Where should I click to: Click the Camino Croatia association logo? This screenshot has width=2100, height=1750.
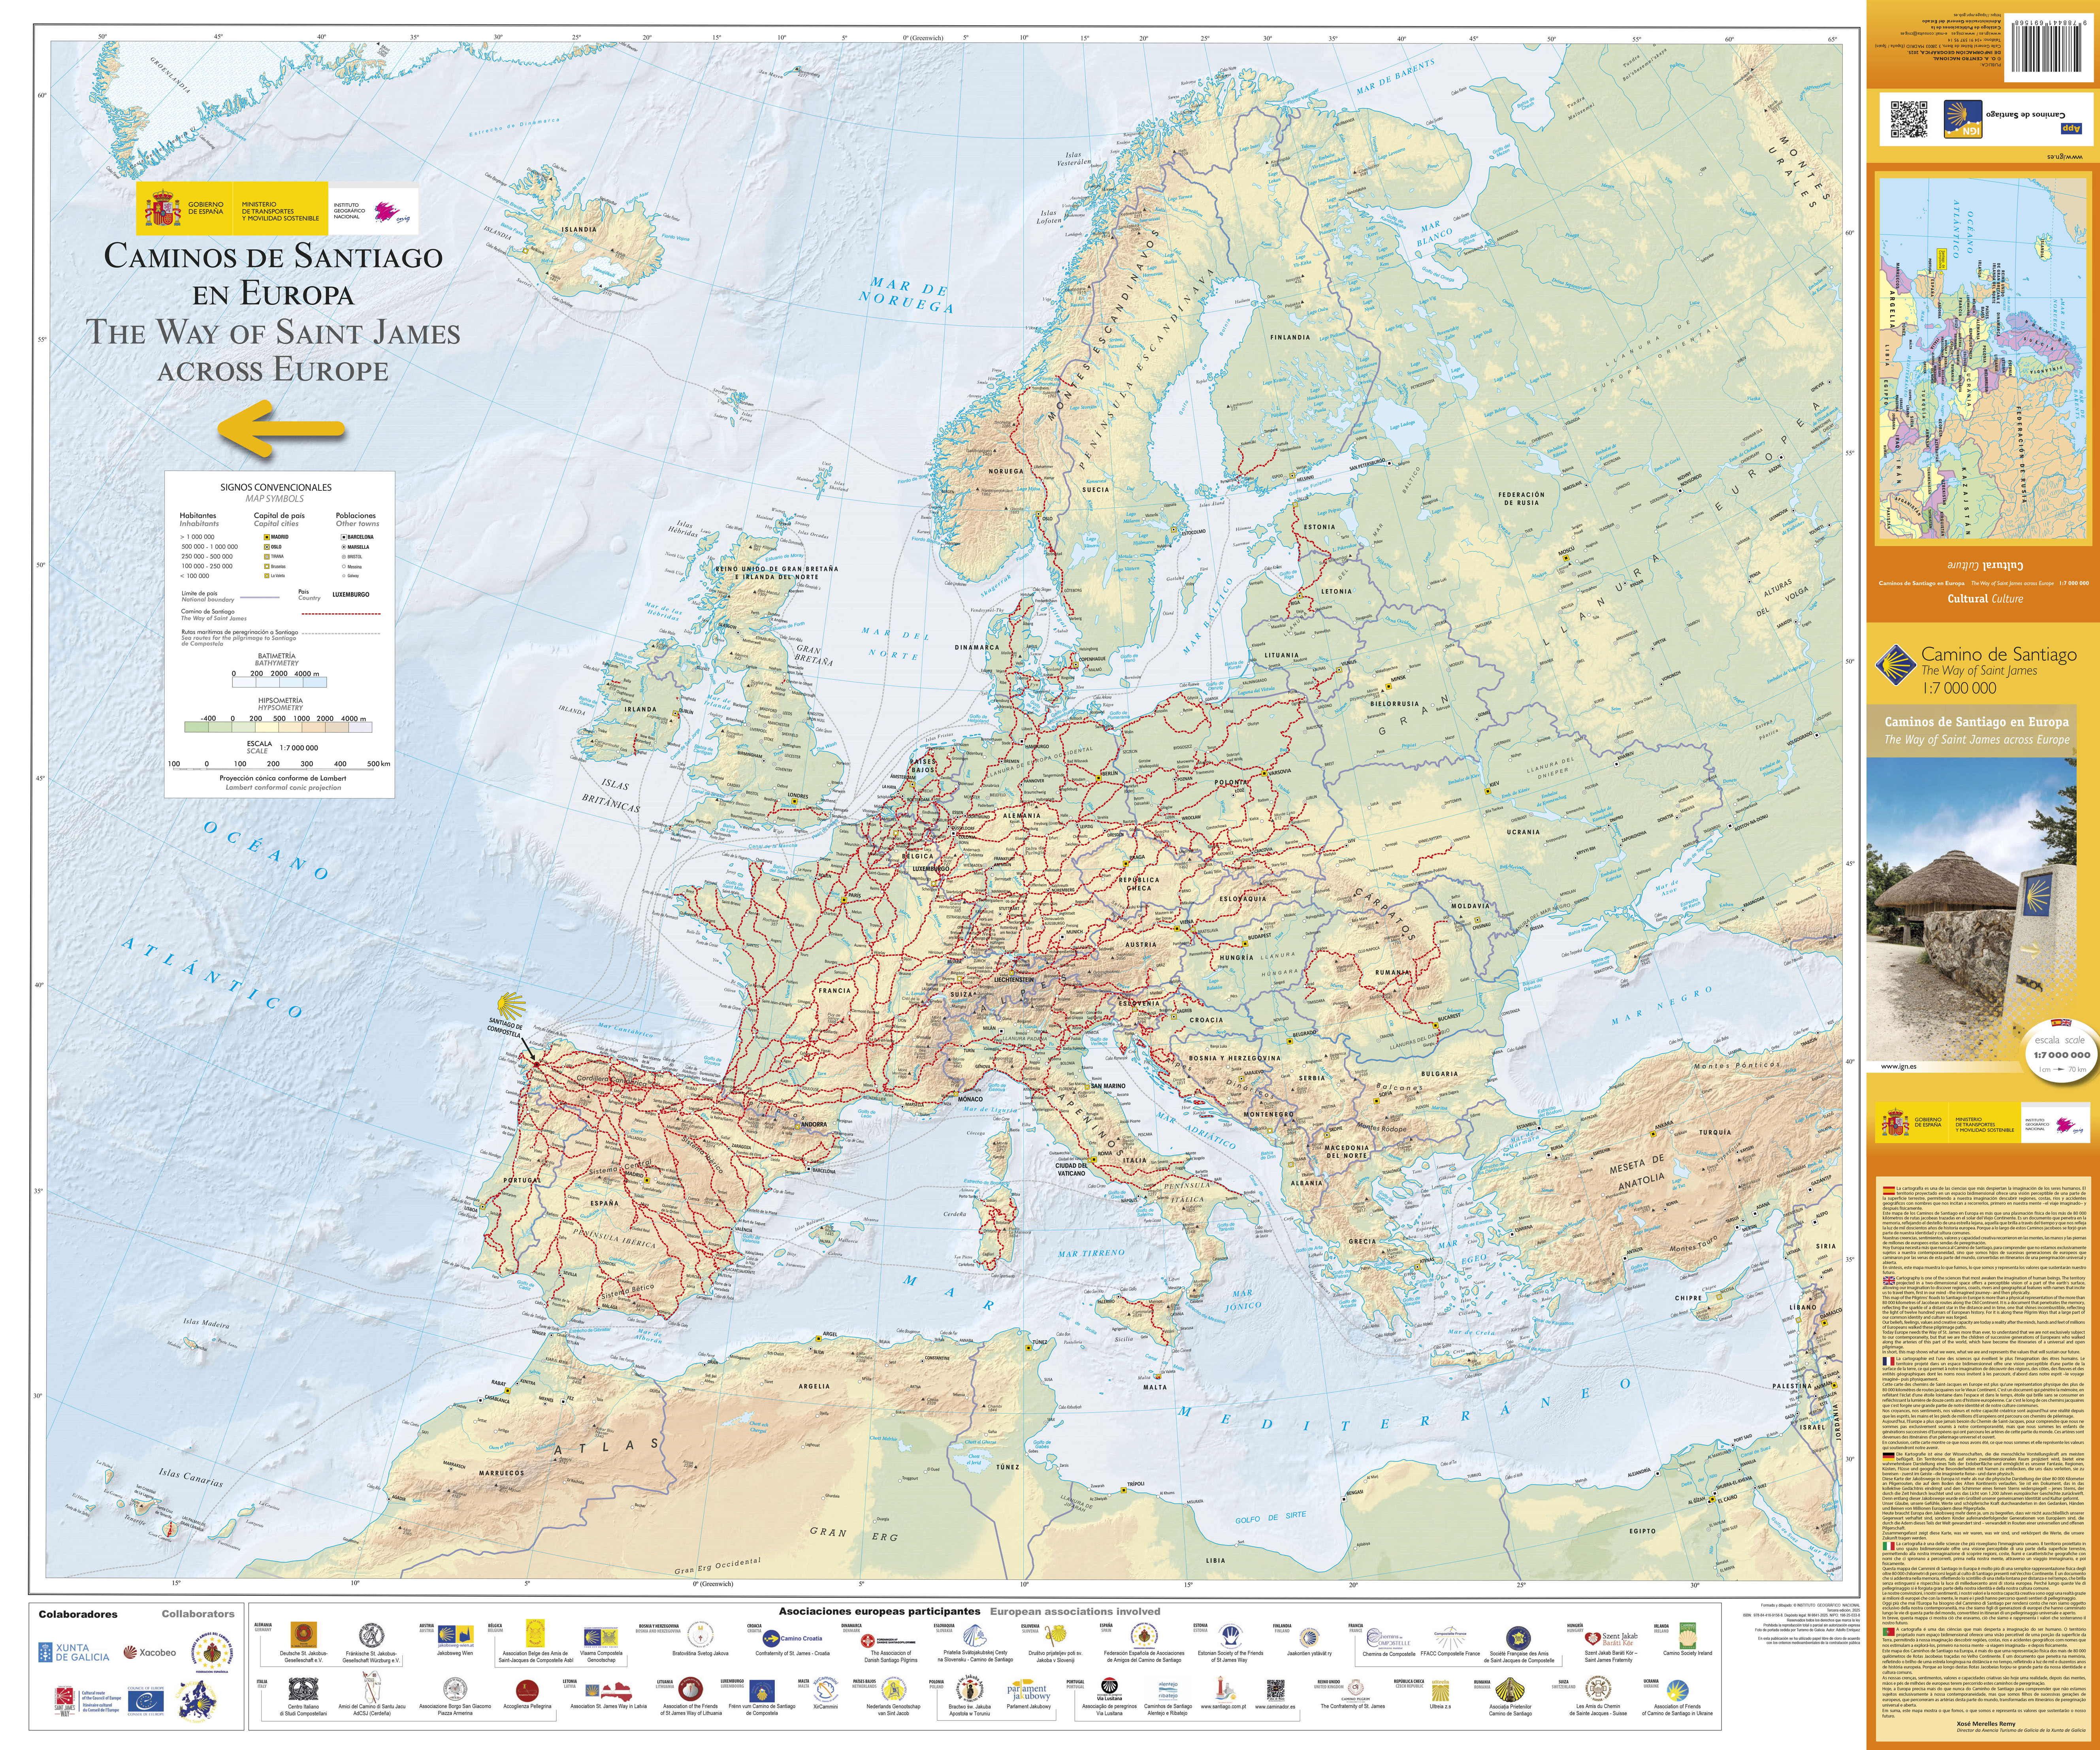click(792, 1638)
